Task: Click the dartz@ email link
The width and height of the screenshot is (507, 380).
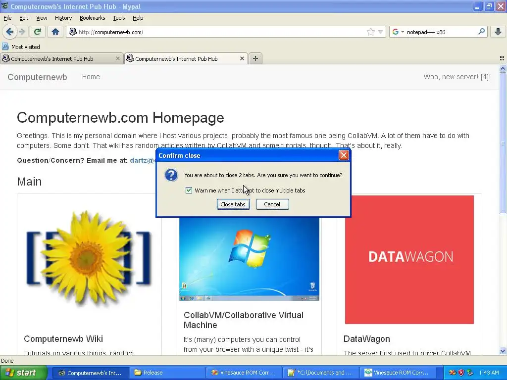Action: click(x=142, y=160)
